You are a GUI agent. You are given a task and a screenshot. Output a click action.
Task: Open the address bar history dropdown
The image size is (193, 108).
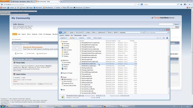pyautogui.click(x=141, y=32)
